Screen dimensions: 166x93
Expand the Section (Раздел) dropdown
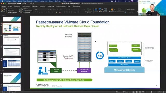[x=29, y=13]
